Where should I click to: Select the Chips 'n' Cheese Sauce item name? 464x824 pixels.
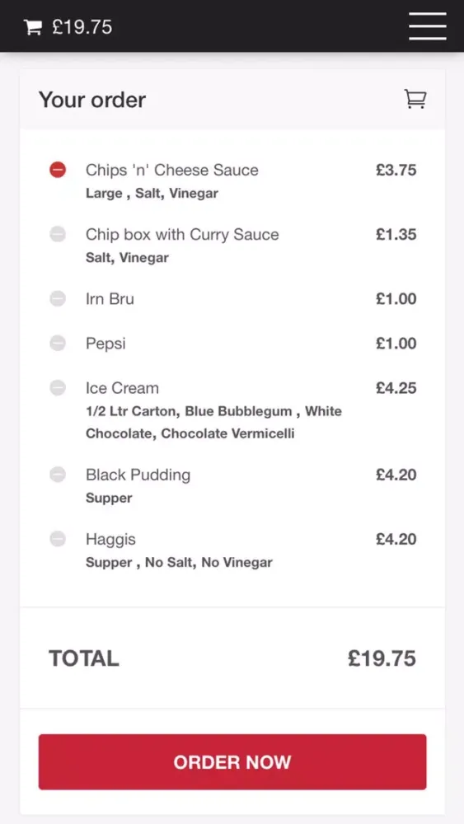(x=171, y=170)
